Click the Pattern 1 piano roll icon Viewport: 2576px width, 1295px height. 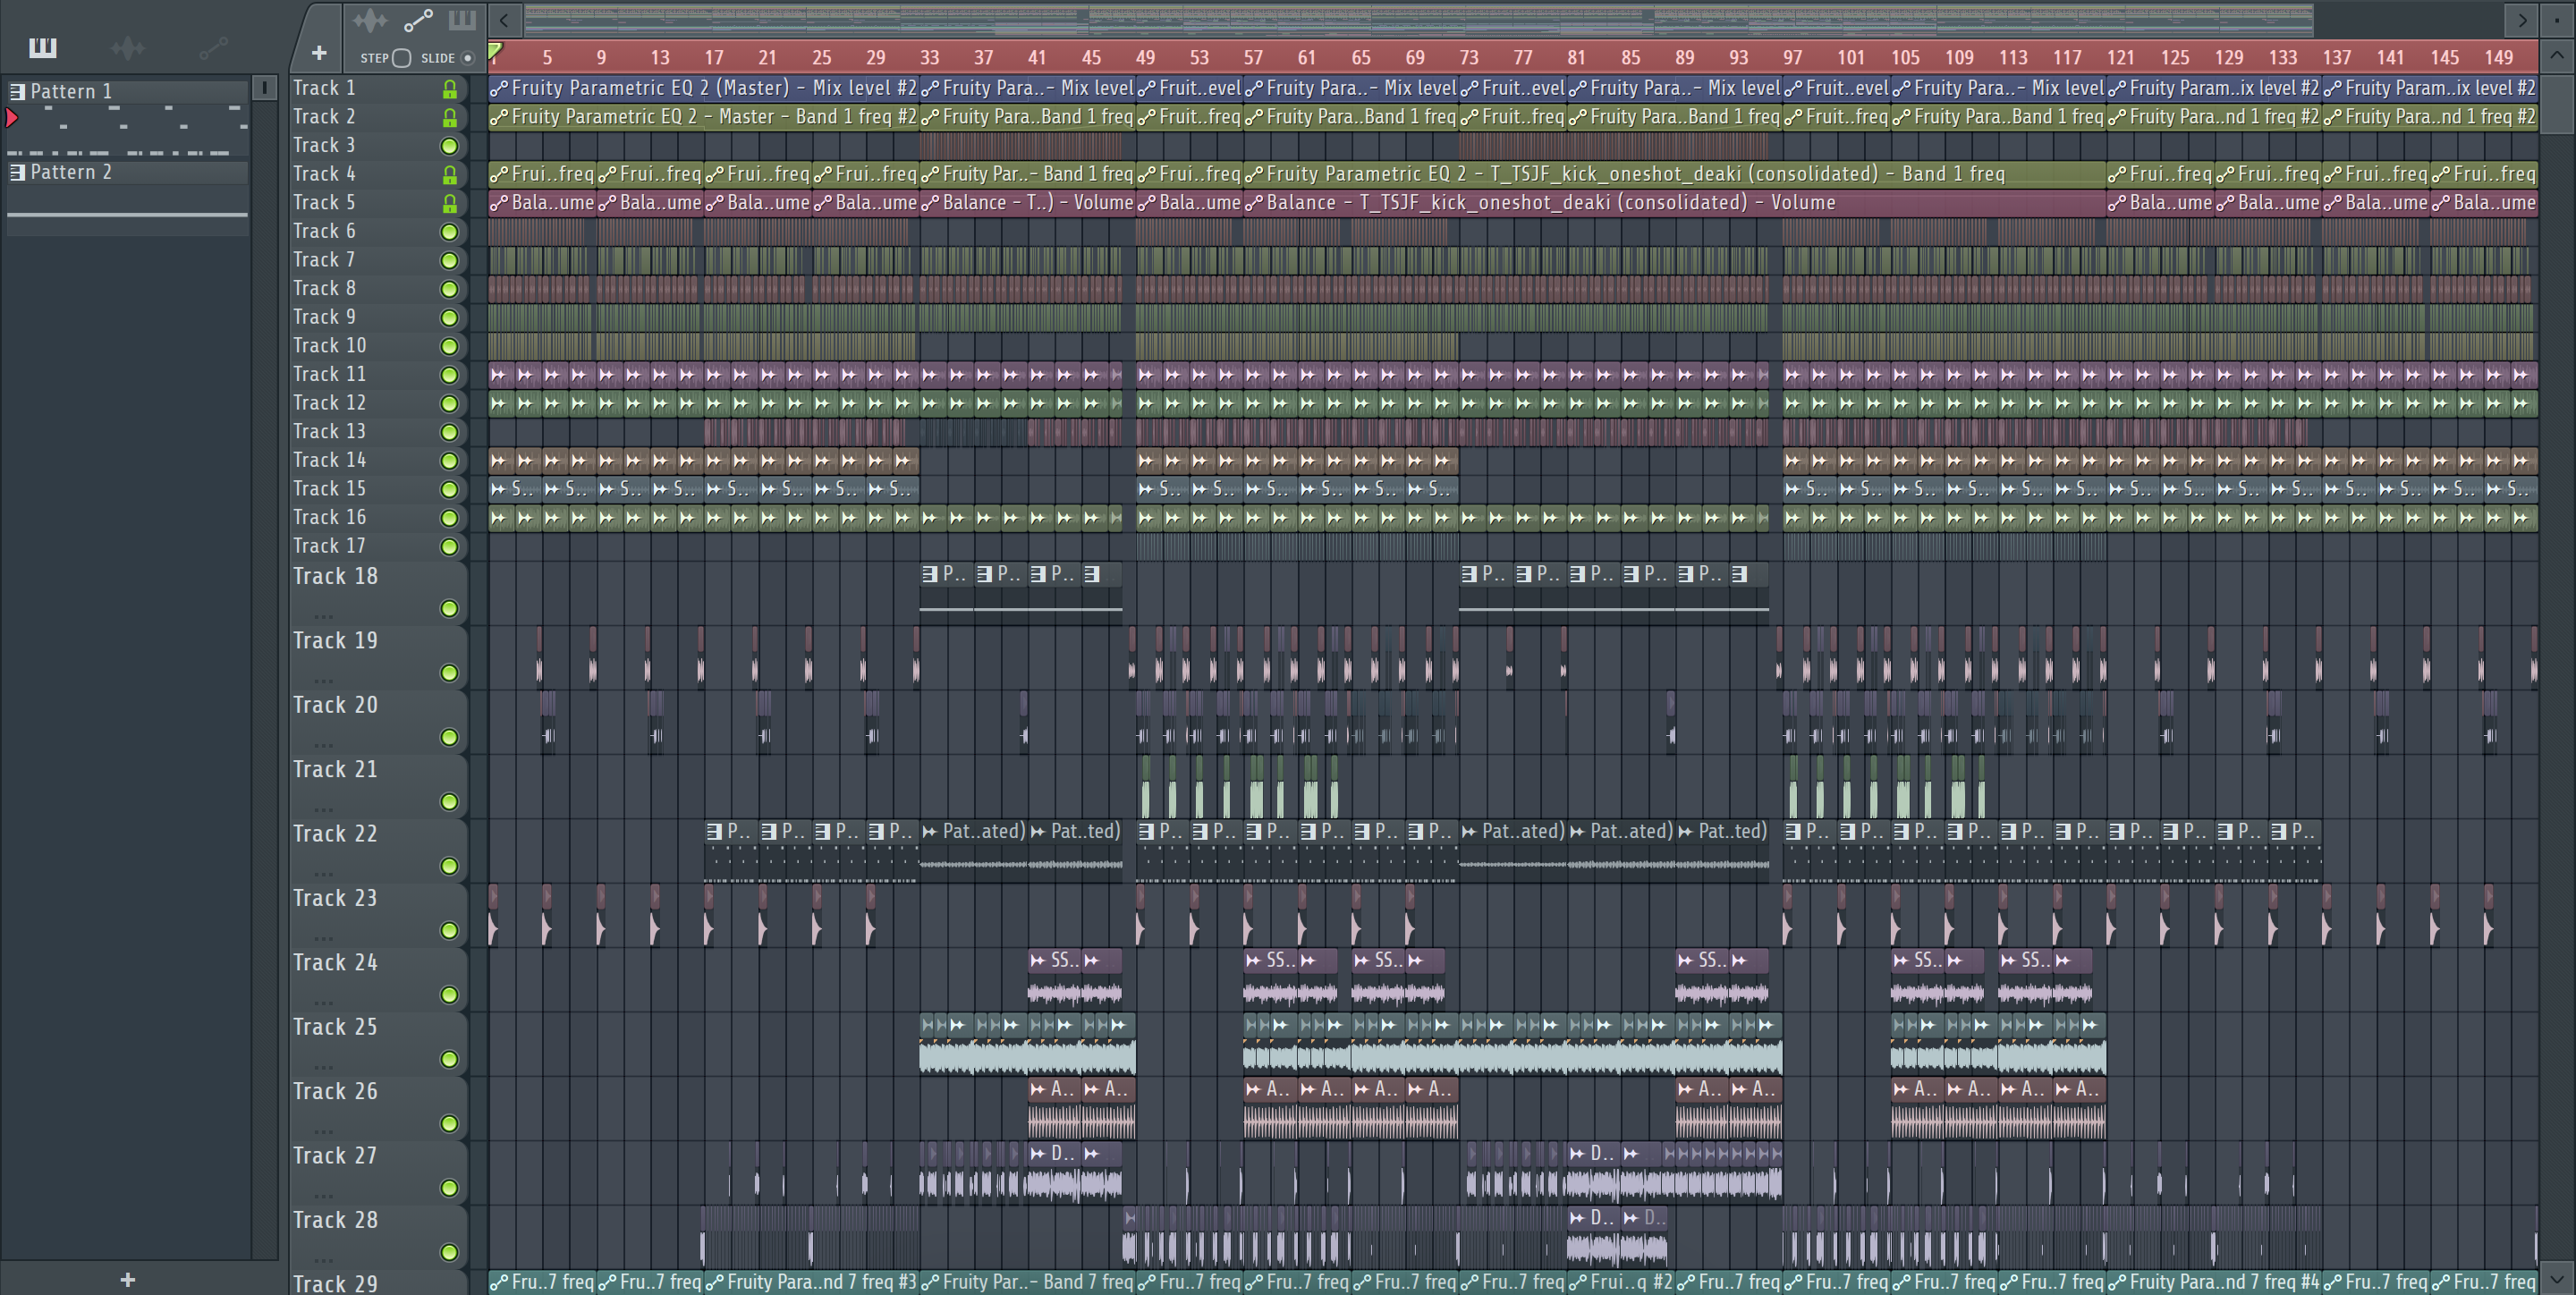point(17,91)
